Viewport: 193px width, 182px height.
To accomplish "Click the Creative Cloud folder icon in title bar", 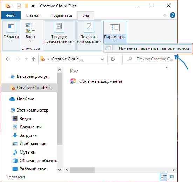I will (8, 6).
